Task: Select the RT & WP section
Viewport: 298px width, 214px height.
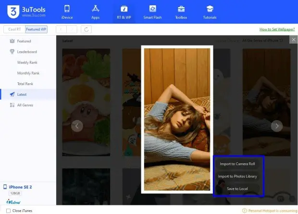Action: pos(124,12)
